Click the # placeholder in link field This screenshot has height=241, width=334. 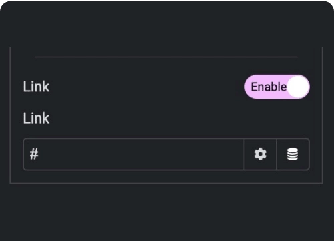[34, 154]
